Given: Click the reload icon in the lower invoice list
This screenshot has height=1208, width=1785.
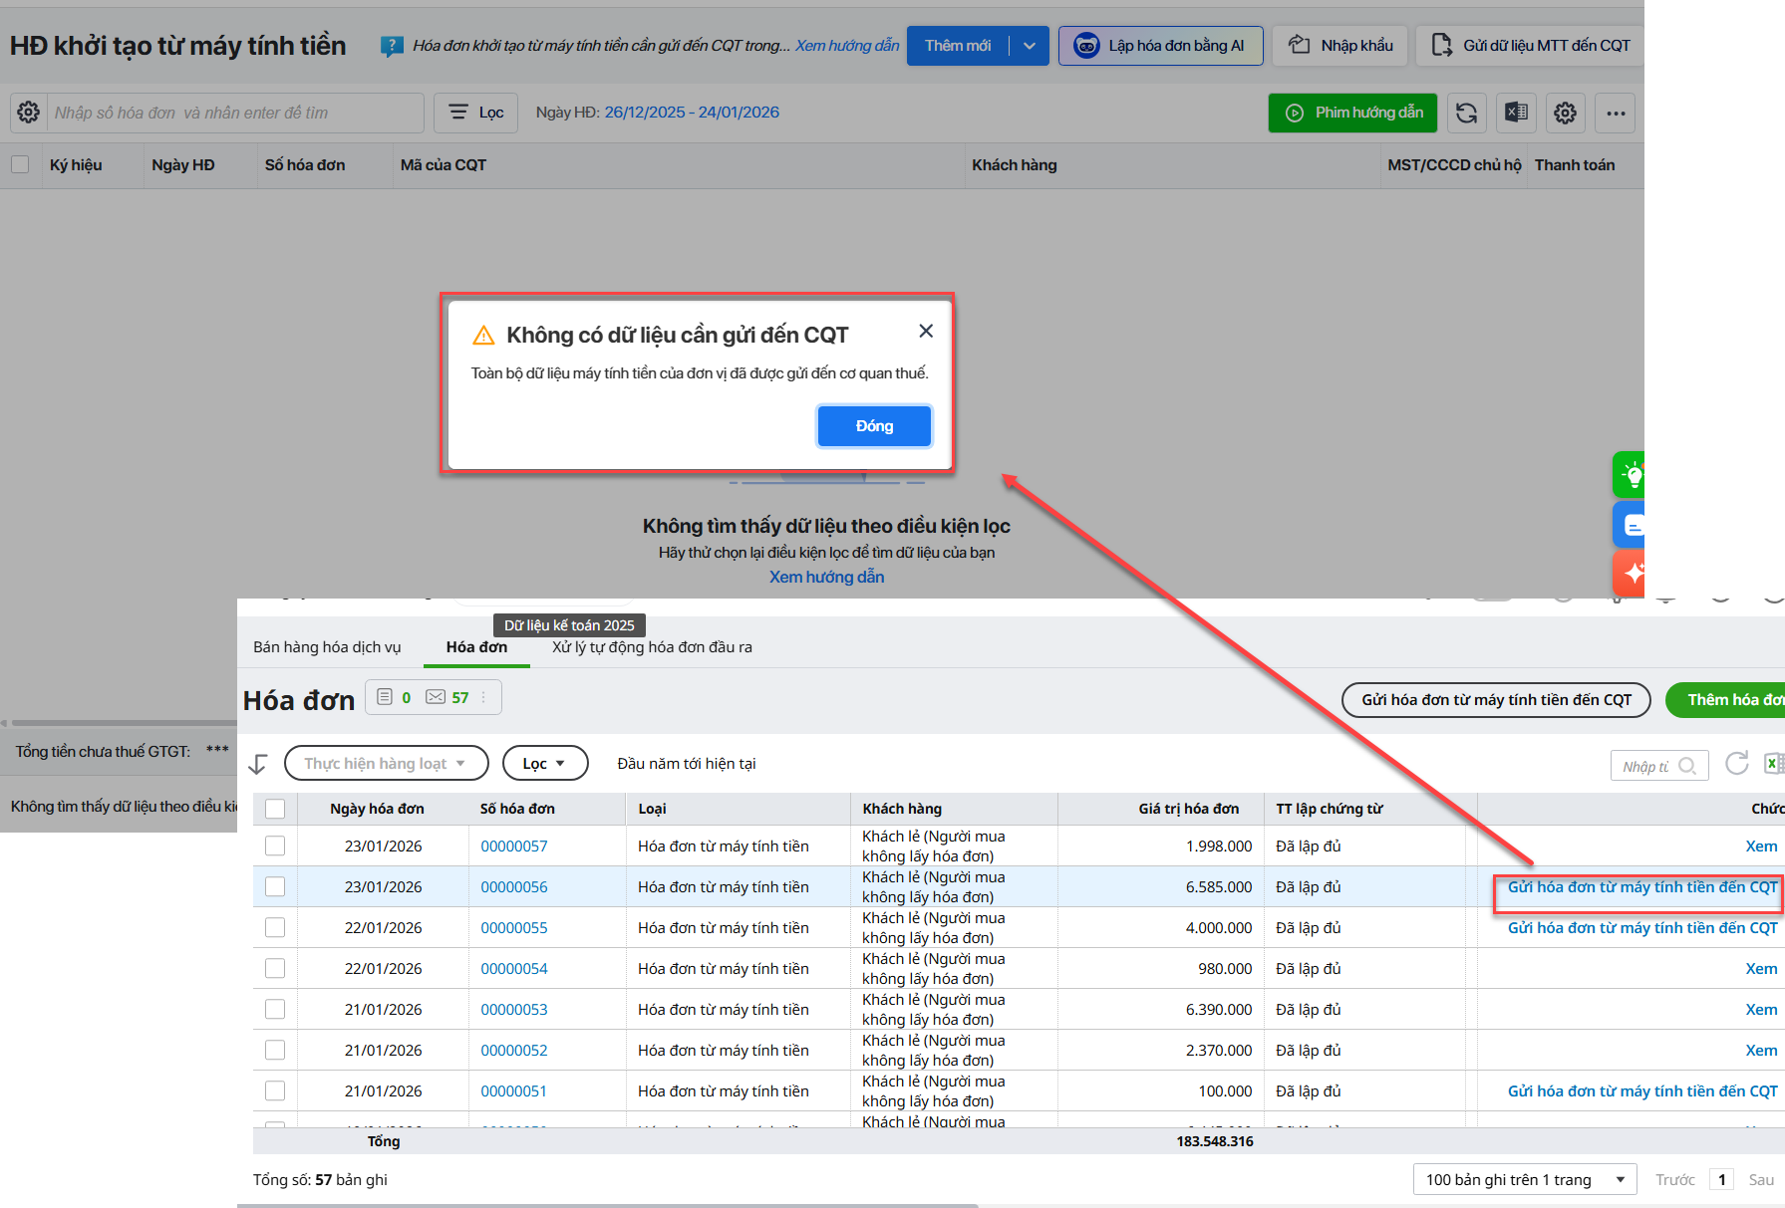Looking at the screenshot, I should pos(1736,764).
